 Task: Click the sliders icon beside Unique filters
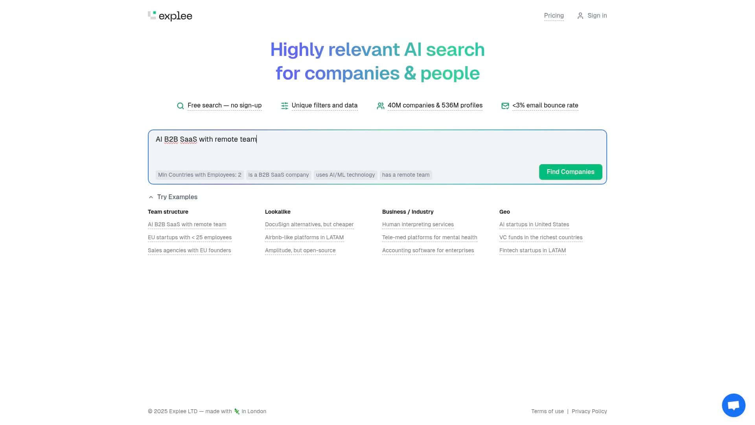pyautogui.click(x=285, y=106)
